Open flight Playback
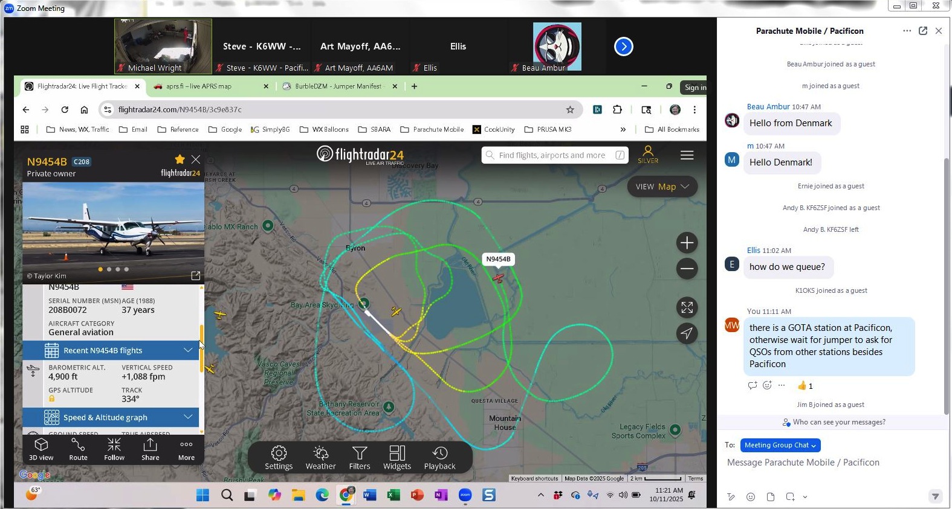This screenshot has width=952, height=509. point(439,458)
